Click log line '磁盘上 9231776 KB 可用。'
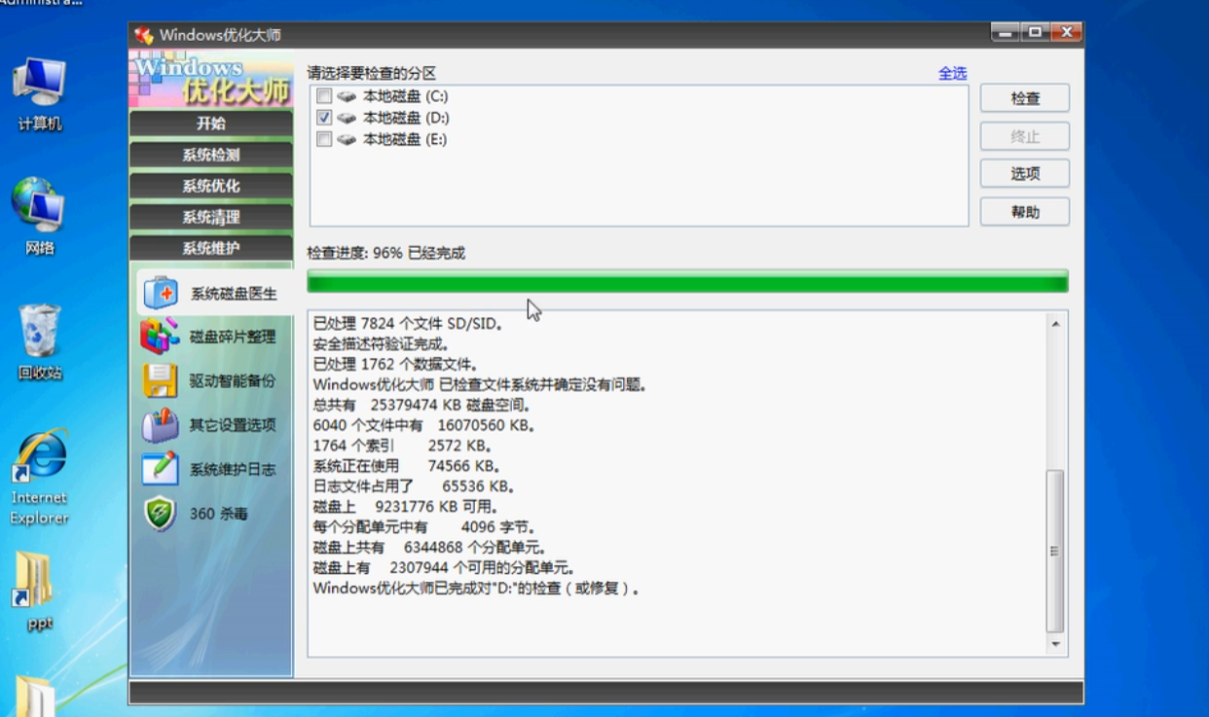The image size is (1209, 717). [x=405, y=507]
